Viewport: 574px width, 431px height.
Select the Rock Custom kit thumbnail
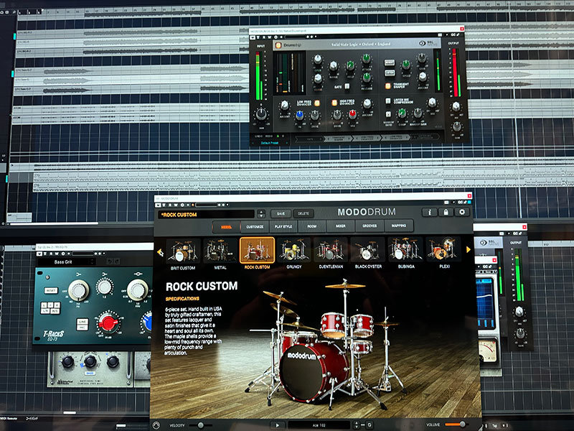click(257, 250)
